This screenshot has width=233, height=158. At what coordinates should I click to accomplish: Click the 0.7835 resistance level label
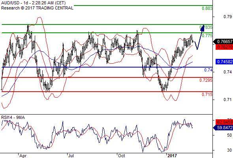pyautogui.click(x=206, y=27)
